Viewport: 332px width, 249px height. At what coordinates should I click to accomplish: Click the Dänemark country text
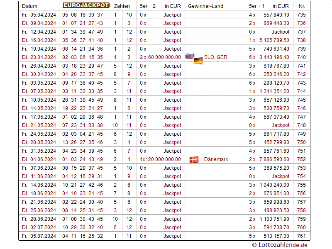(x=216, y=159)
